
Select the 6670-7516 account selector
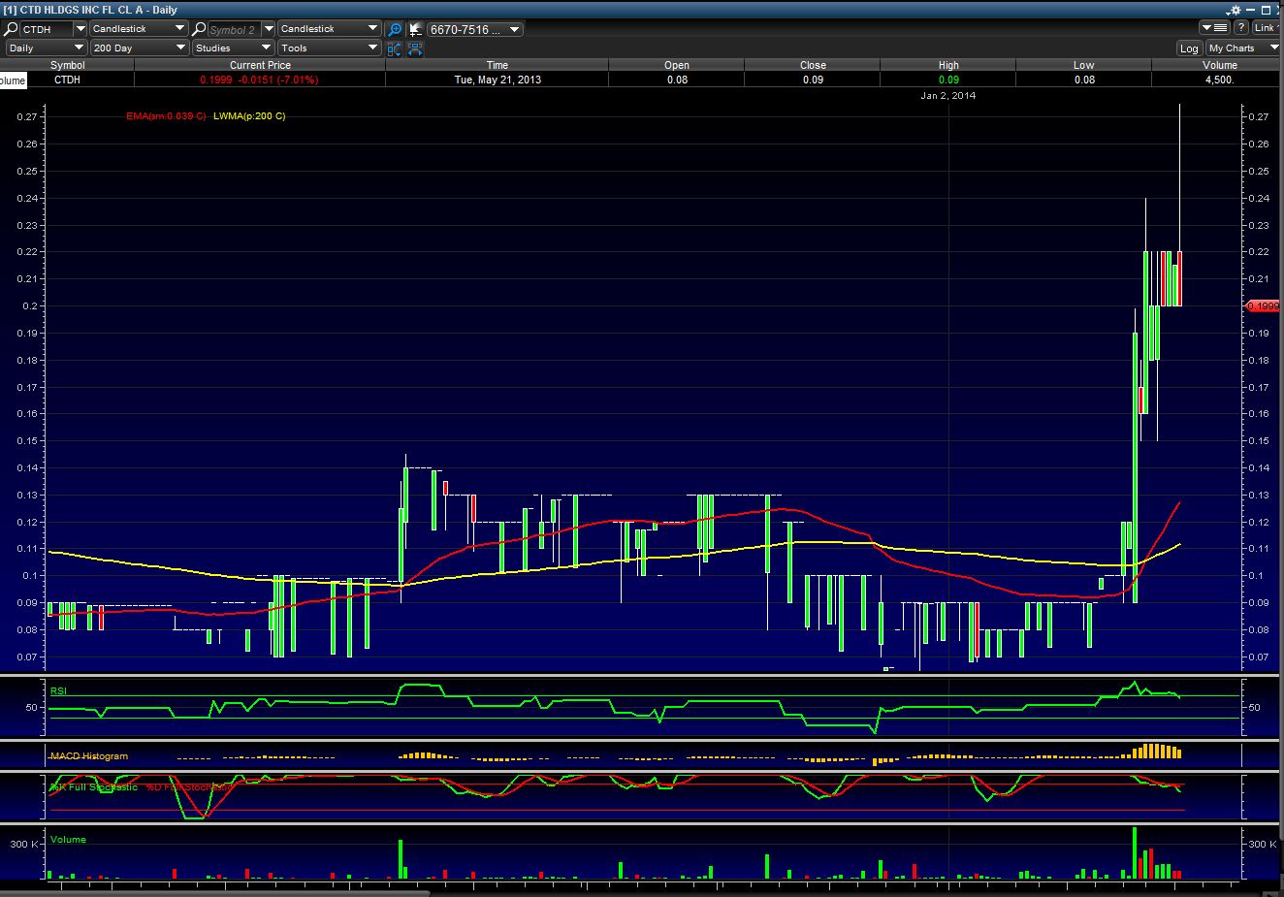coord(475,29)
